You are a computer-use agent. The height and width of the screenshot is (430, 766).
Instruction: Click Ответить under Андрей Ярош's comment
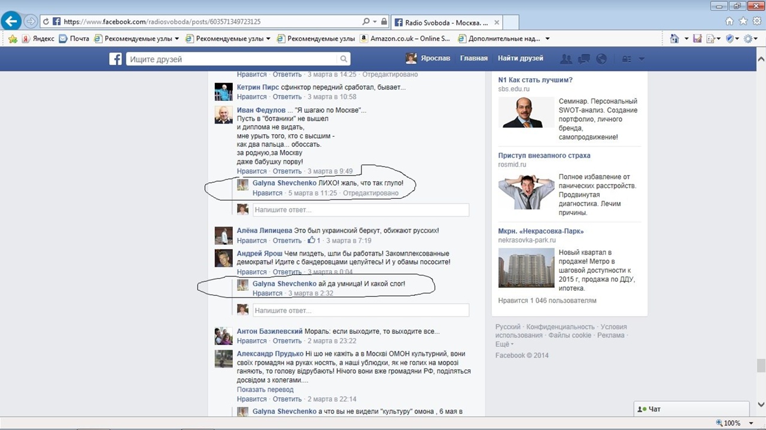pyautogui.click(x=287, y=272)
